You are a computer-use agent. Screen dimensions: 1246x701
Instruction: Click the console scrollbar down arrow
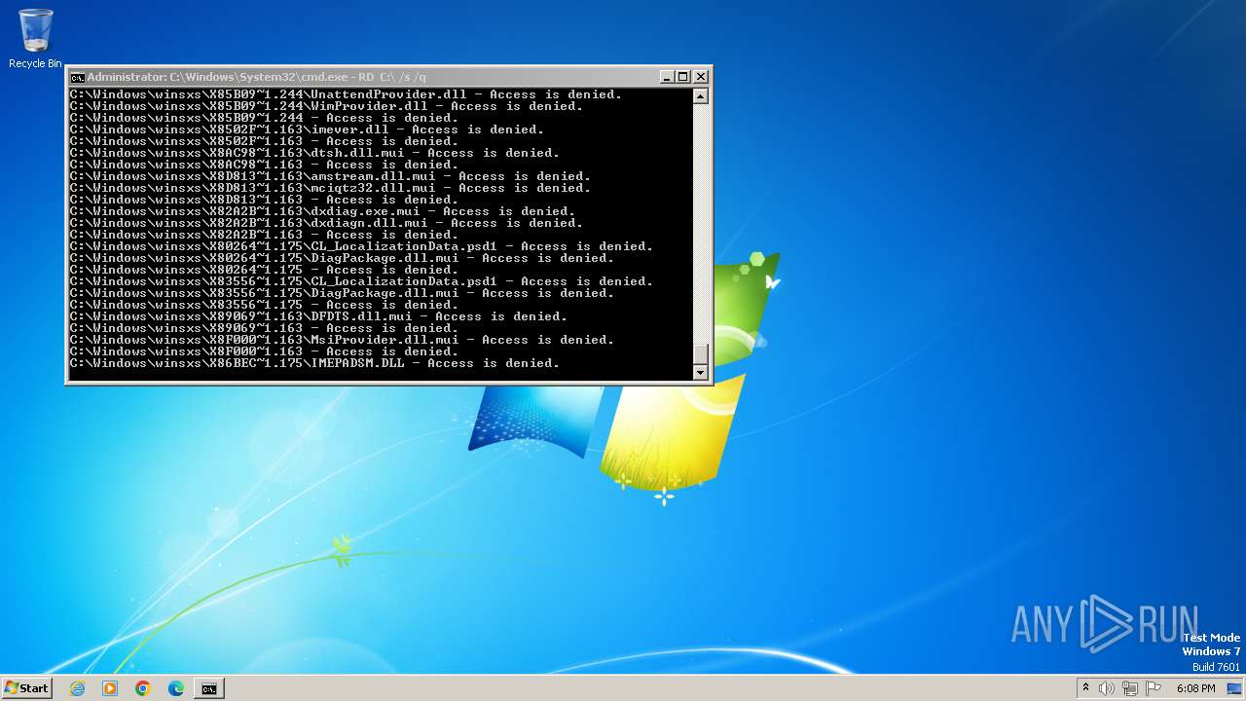700,372
